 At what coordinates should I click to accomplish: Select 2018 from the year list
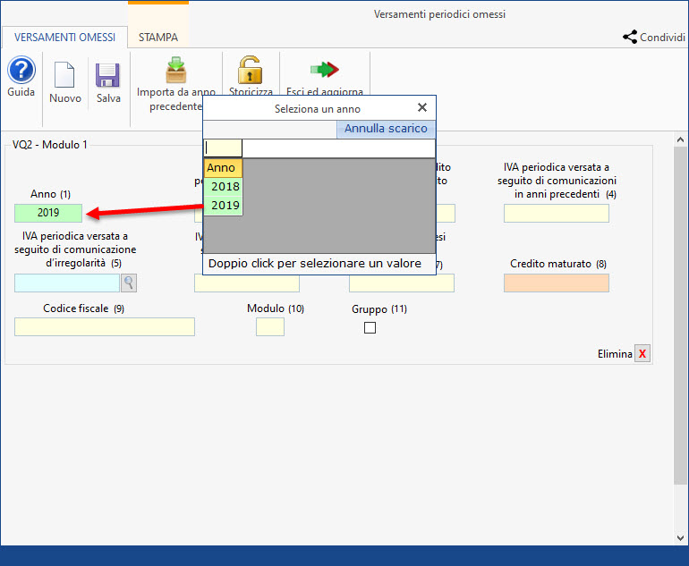225,187
